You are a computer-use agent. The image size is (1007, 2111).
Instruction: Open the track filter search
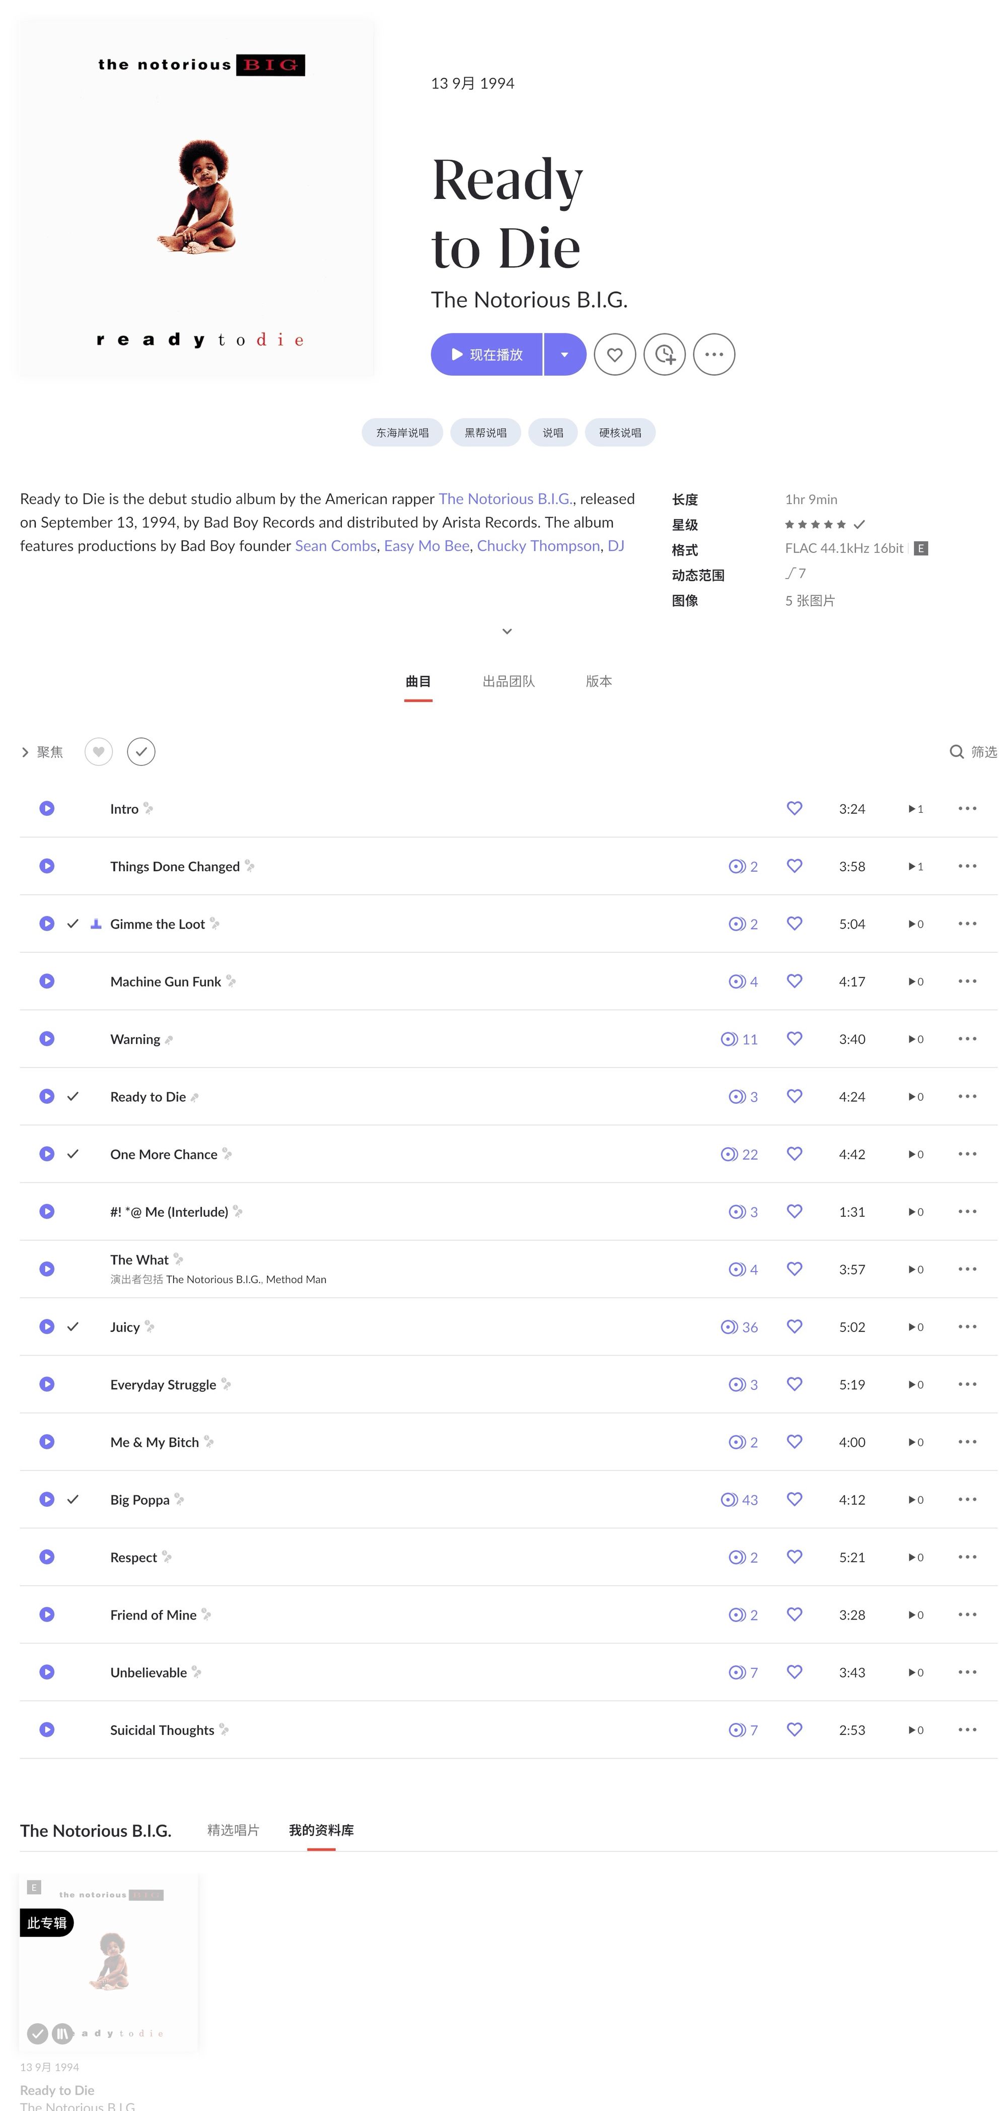(x=973, y=751)
